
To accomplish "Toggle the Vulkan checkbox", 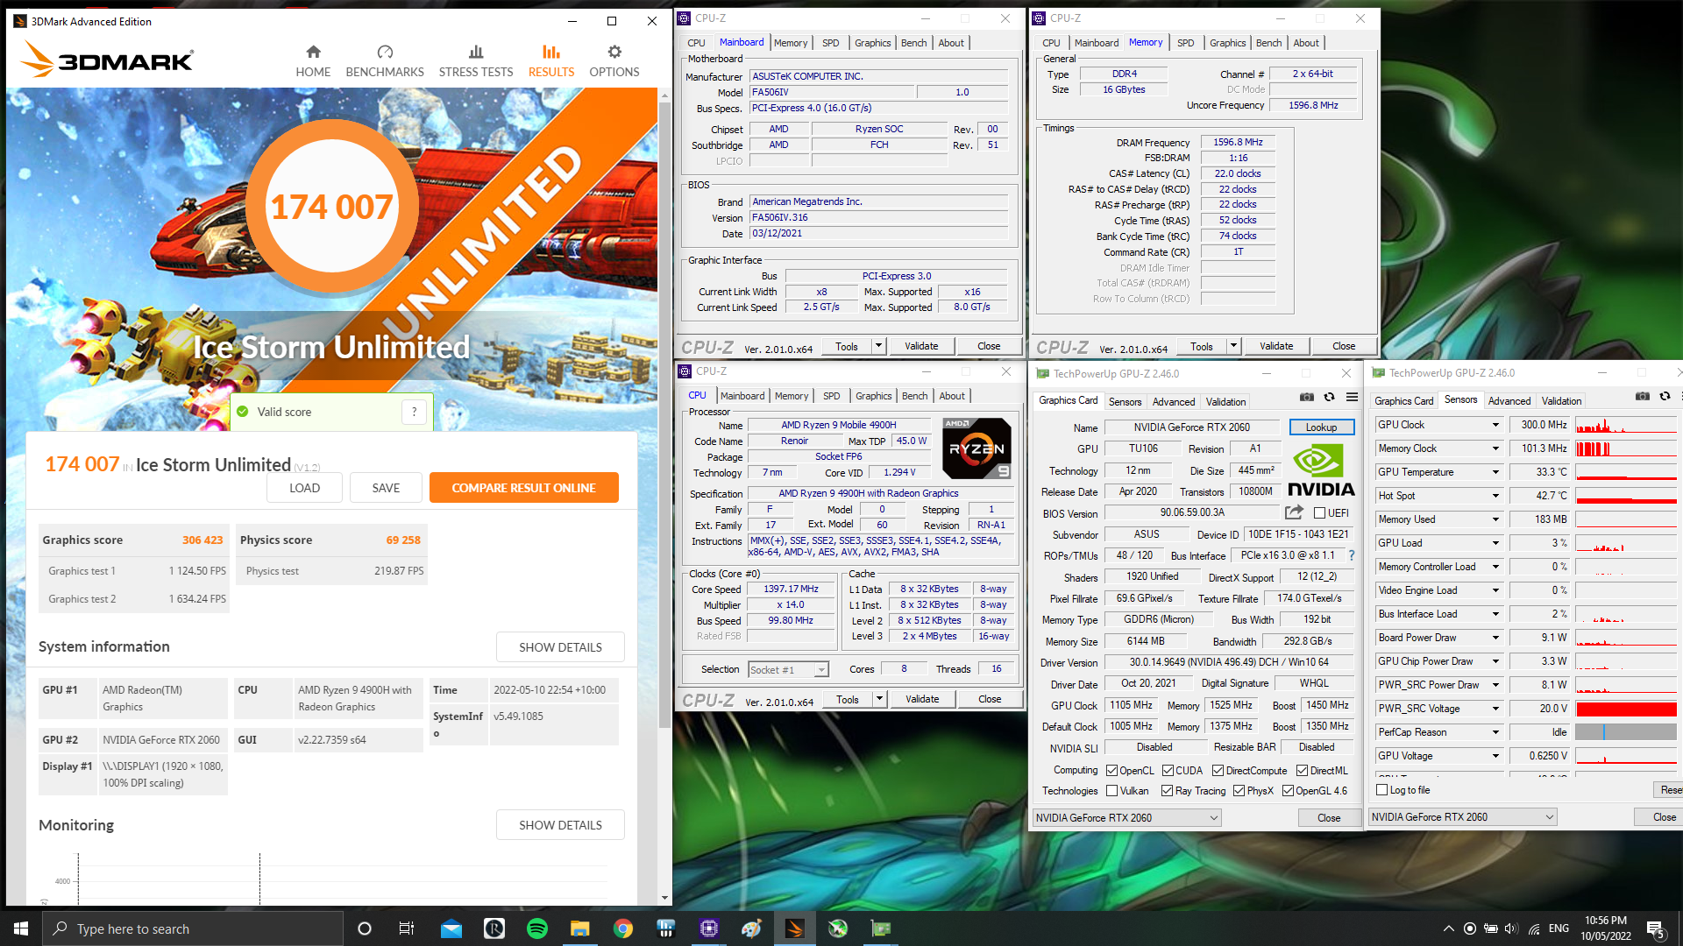I will [x=1111, y=791].
